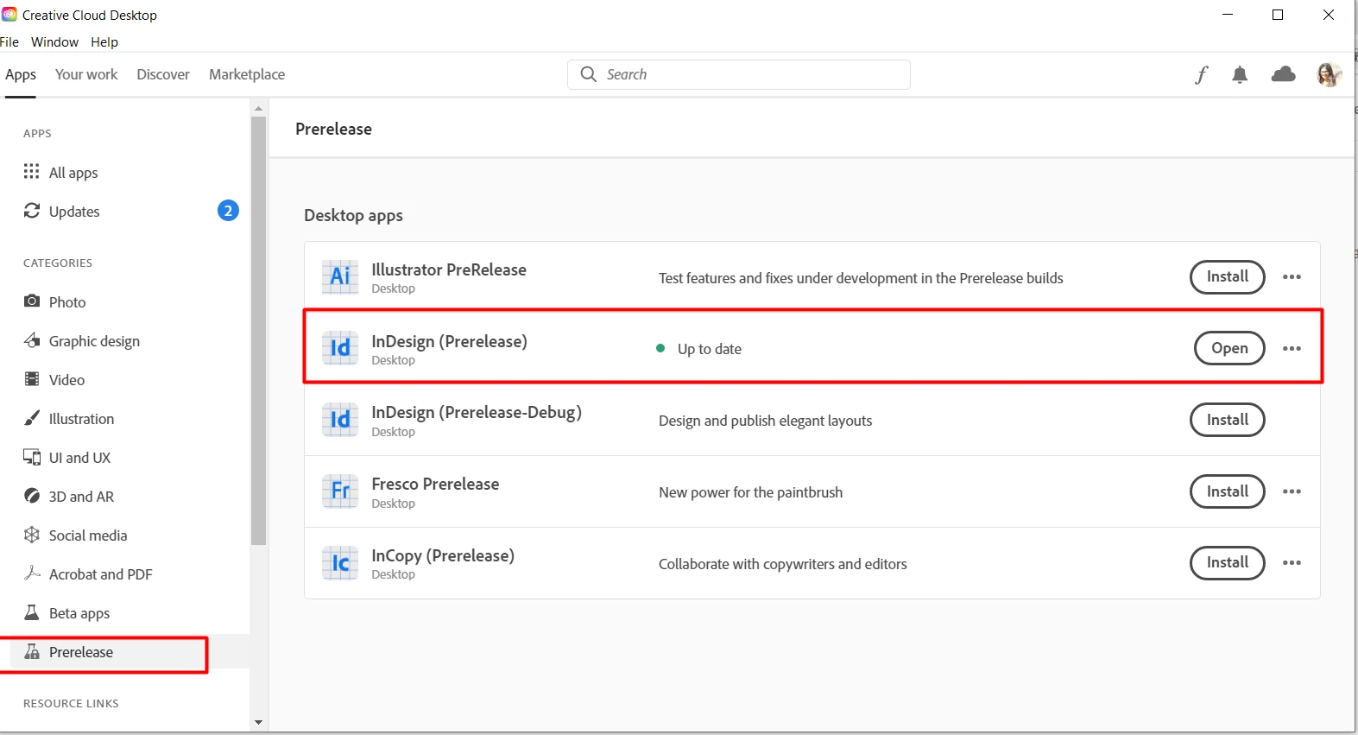Open the Help menu

[x=104, y=42]
